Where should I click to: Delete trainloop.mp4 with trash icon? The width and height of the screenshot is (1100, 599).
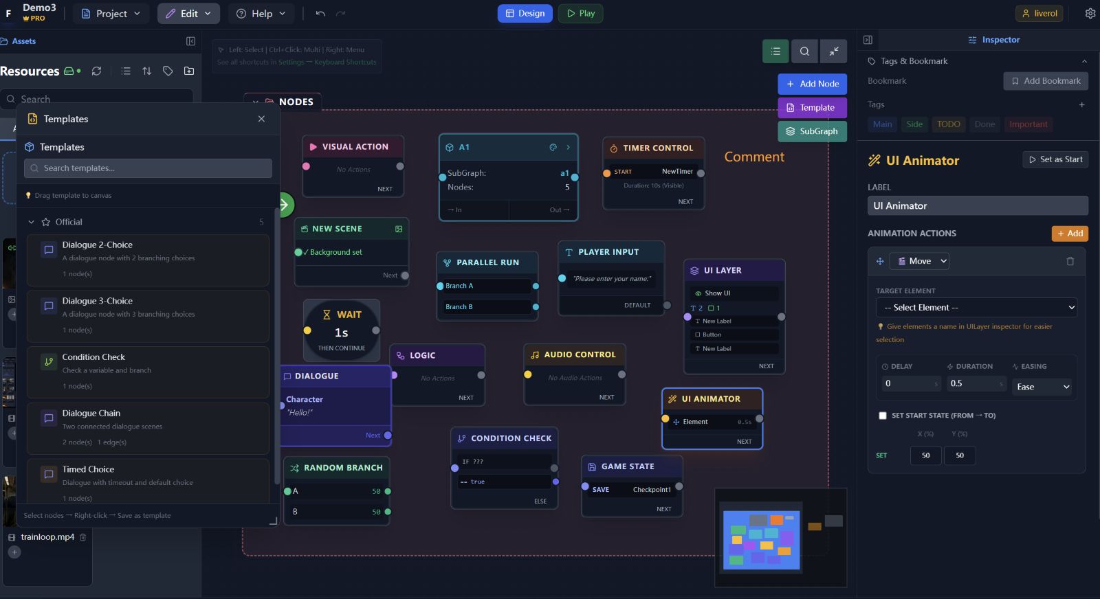pos(83,537)
